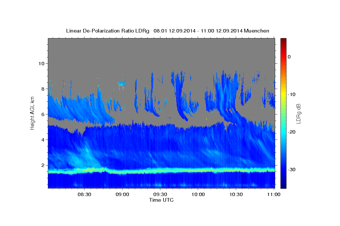Viewport: 340px width, 226px height.
Task: Click the colorbar value -30
Action: click(x=292, y=169)
